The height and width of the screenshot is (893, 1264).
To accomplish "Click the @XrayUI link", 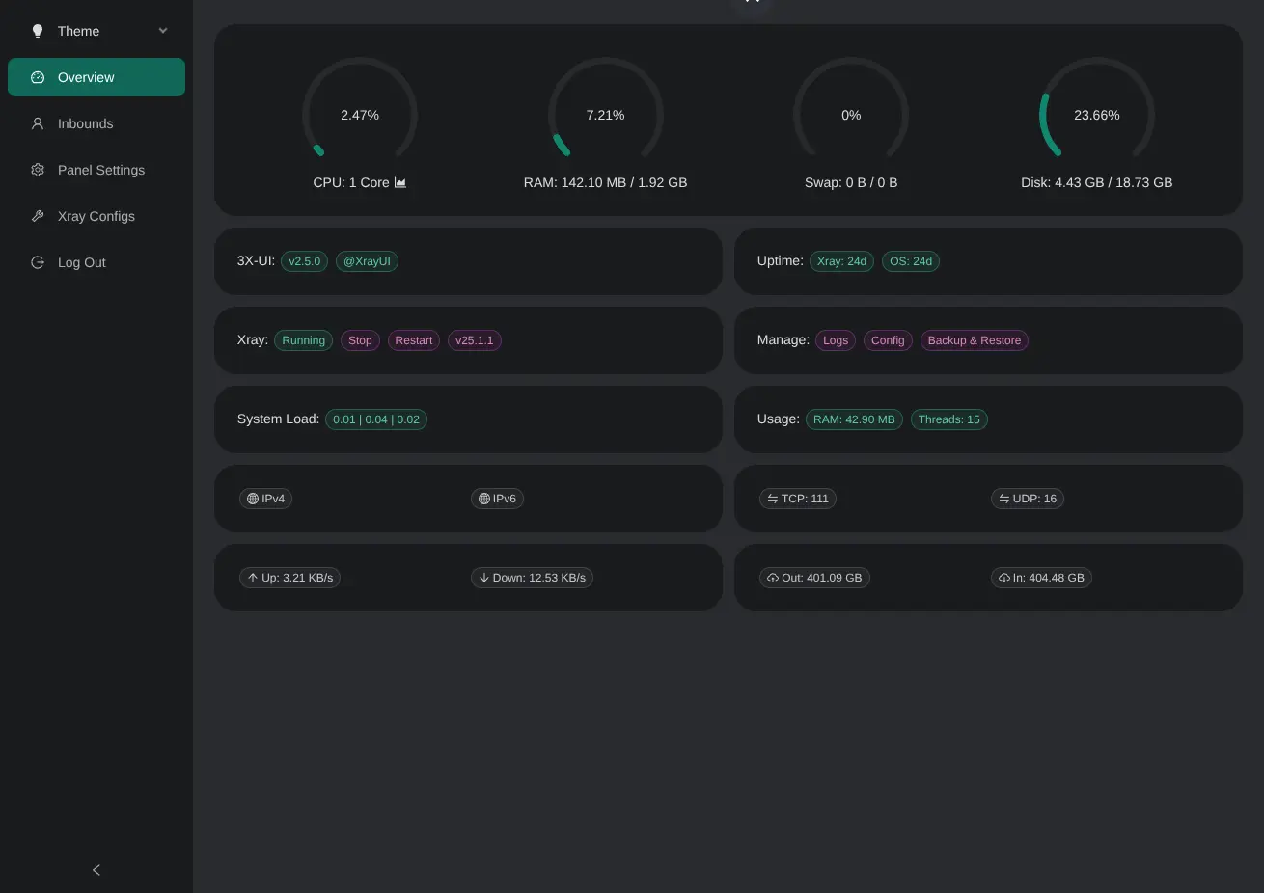I will pos(367,261).
